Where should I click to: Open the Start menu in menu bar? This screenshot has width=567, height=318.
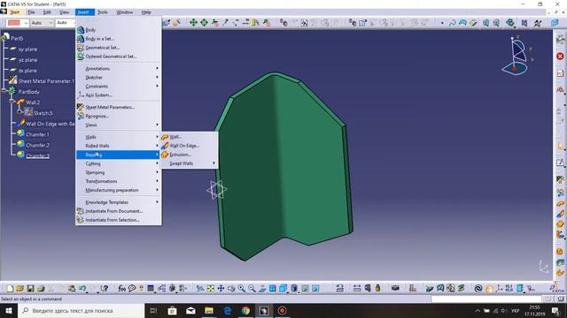[14, 12]
